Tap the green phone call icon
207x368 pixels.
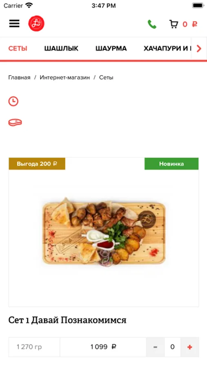click(x=152, y=24)
